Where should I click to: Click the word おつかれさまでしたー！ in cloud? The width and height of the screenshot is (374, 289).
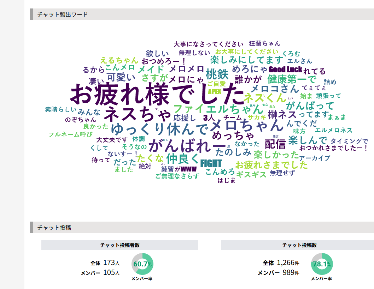point(334,148)
